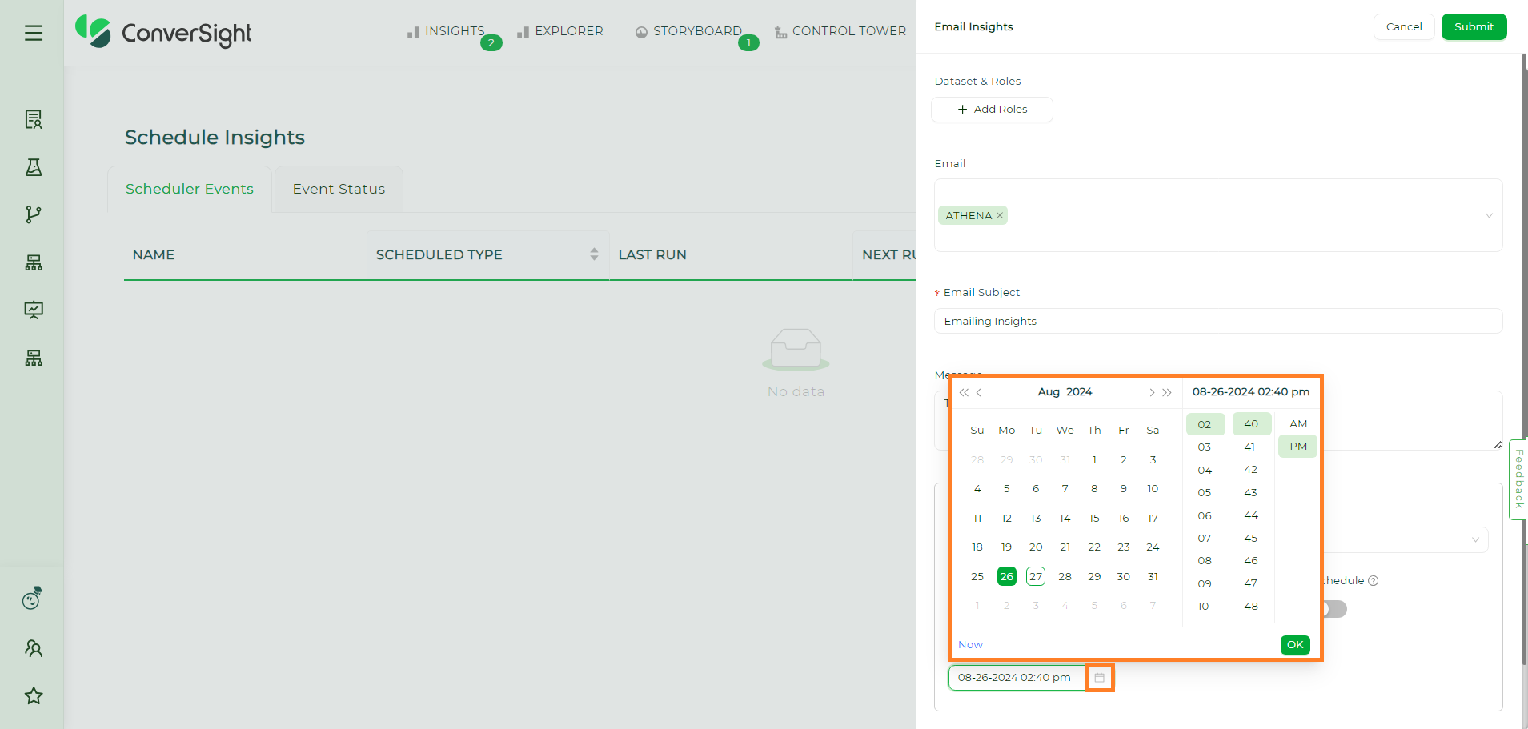The width and height of the screenshot is (1528, 729).
Task: Select August 20 in calendar
Action: pos(1036,547)
